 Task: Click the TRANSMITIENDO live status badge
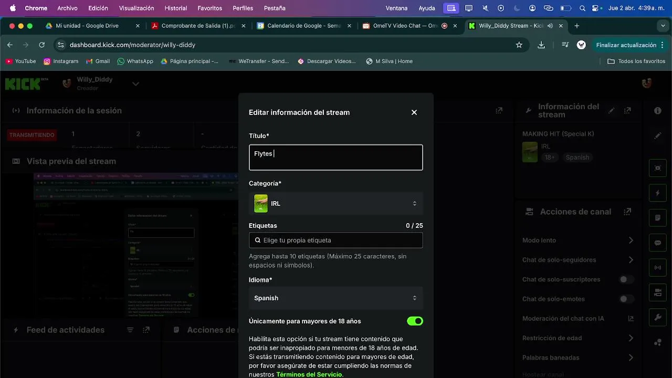point(32,135)
